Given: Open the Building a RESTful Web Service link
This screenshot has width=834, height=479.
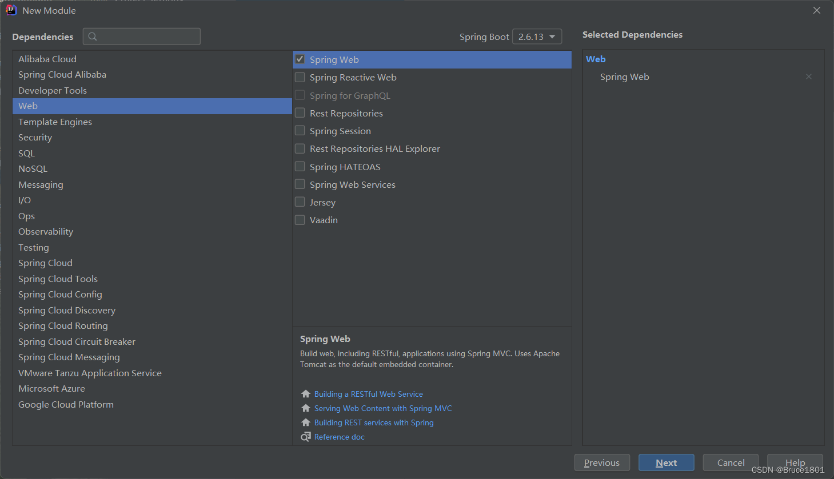Looking at the screenshot, I should (369, 394).
